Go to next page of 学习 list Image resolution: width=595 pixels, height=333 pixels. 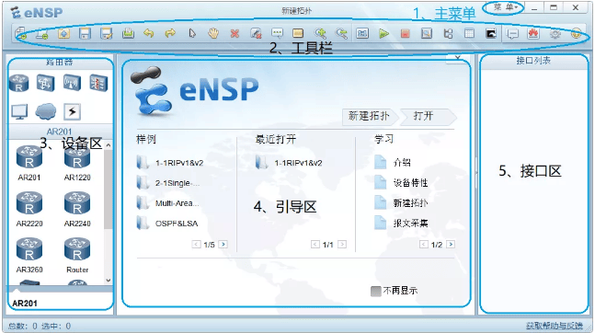[x=451, y=244]
